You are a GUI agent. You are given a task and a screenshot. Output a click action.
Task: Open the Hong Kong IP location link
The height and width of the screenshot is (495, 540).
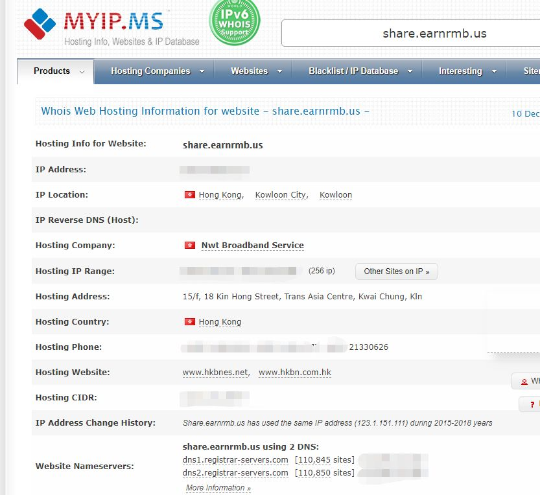220,195
